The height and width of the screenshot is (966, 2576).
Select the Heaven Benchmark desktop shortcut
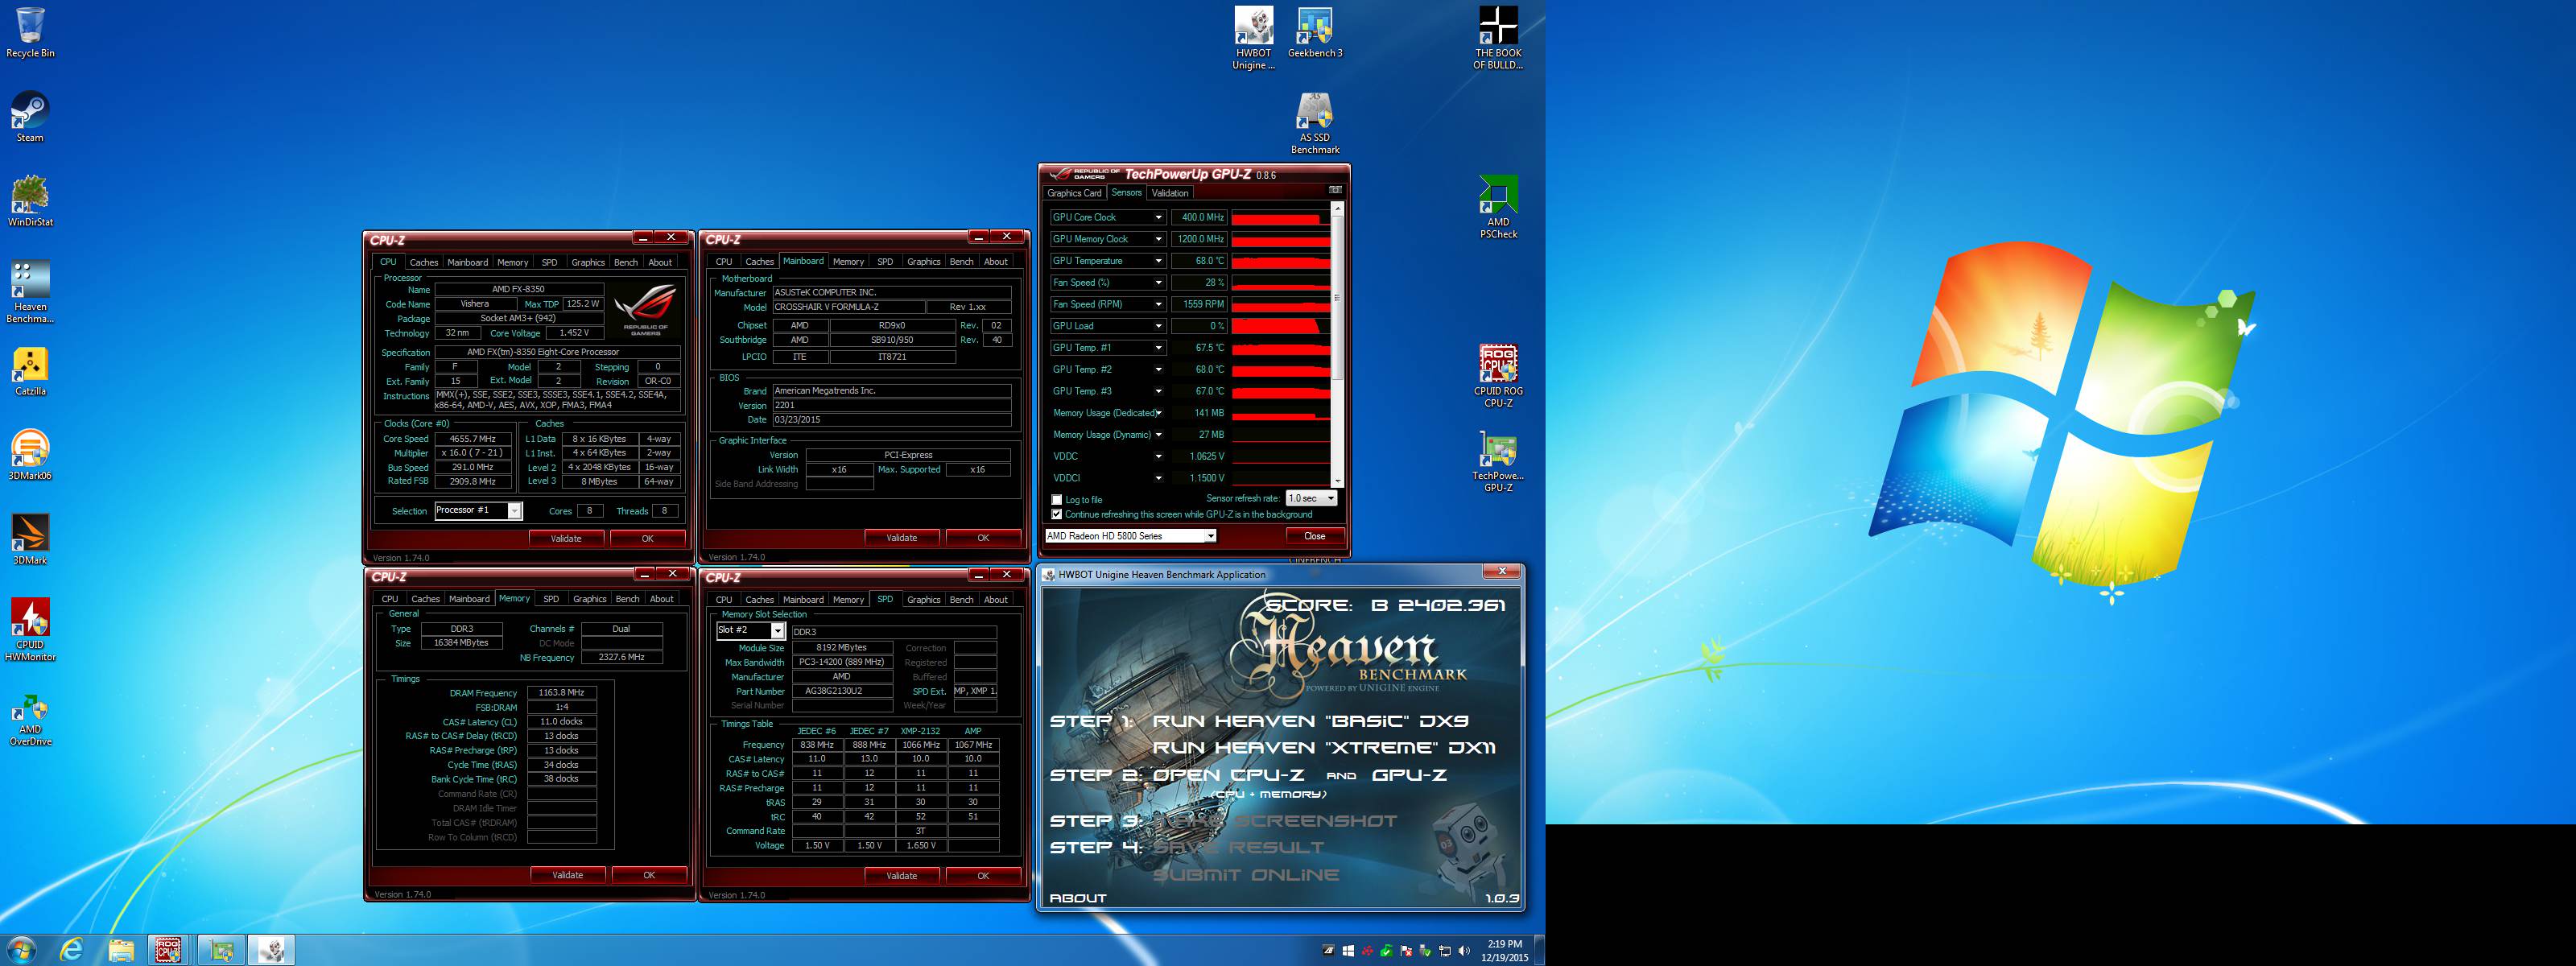coord(30,292)
